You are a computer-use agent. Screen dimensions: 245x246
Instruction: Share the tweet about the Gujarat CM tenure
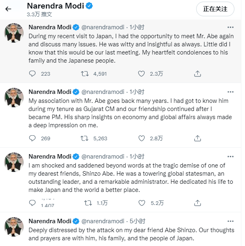pyautogui.click(x=197, y=138)
